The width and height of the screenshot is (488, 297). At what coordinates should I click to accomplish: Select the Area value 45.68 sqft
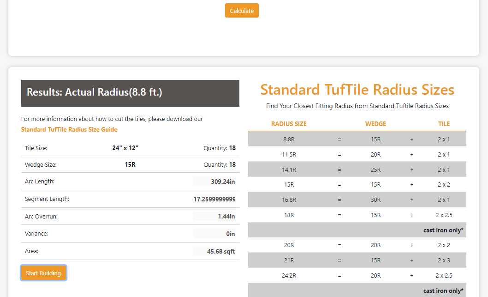(214, 251)
